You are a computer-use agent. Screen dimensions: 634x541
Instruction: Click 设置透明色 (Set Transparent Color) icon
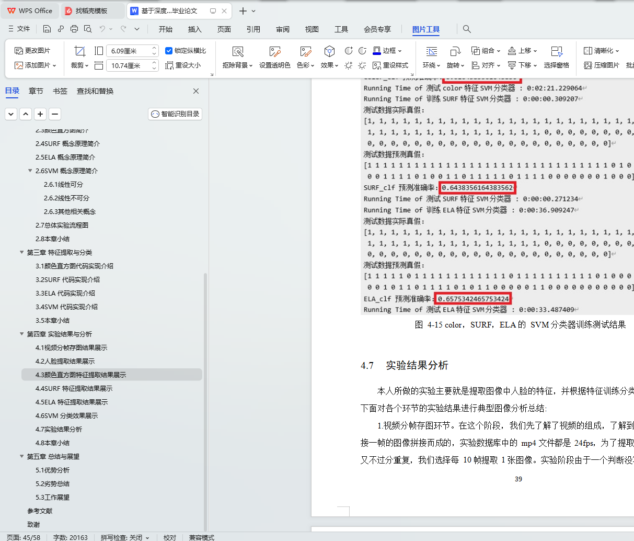click(x=275, y=51)
